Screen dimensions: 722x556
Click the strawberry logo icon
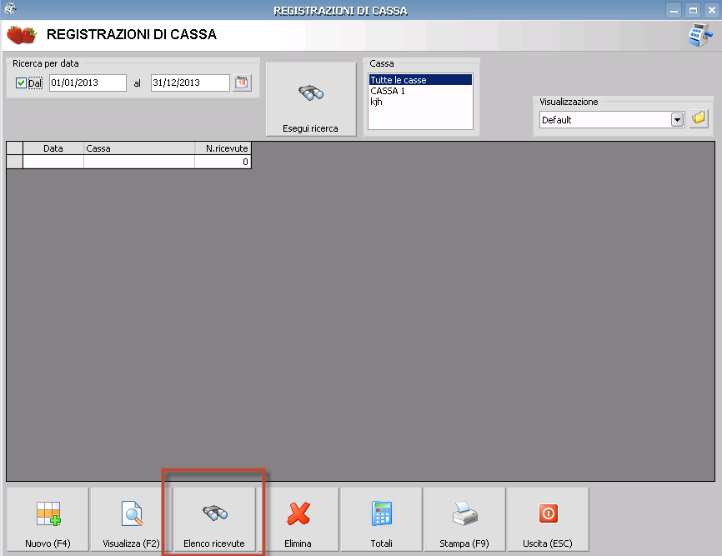[22, 35]
